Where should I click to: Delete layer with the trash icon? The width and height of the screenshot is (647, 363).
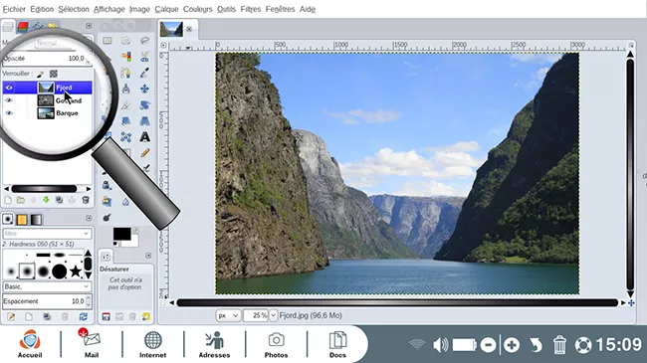tap(86, 200)
